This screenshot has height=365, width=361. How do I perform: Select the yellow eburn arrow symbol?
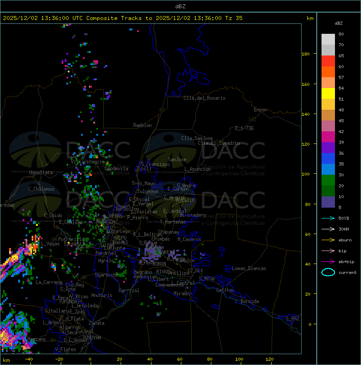tap(328, 240)
